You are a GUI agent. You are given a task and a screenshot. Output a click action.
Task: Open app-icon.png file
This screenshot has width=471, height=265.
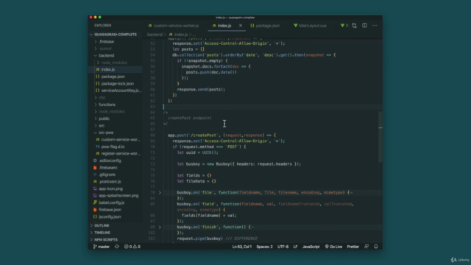point(110,188)
